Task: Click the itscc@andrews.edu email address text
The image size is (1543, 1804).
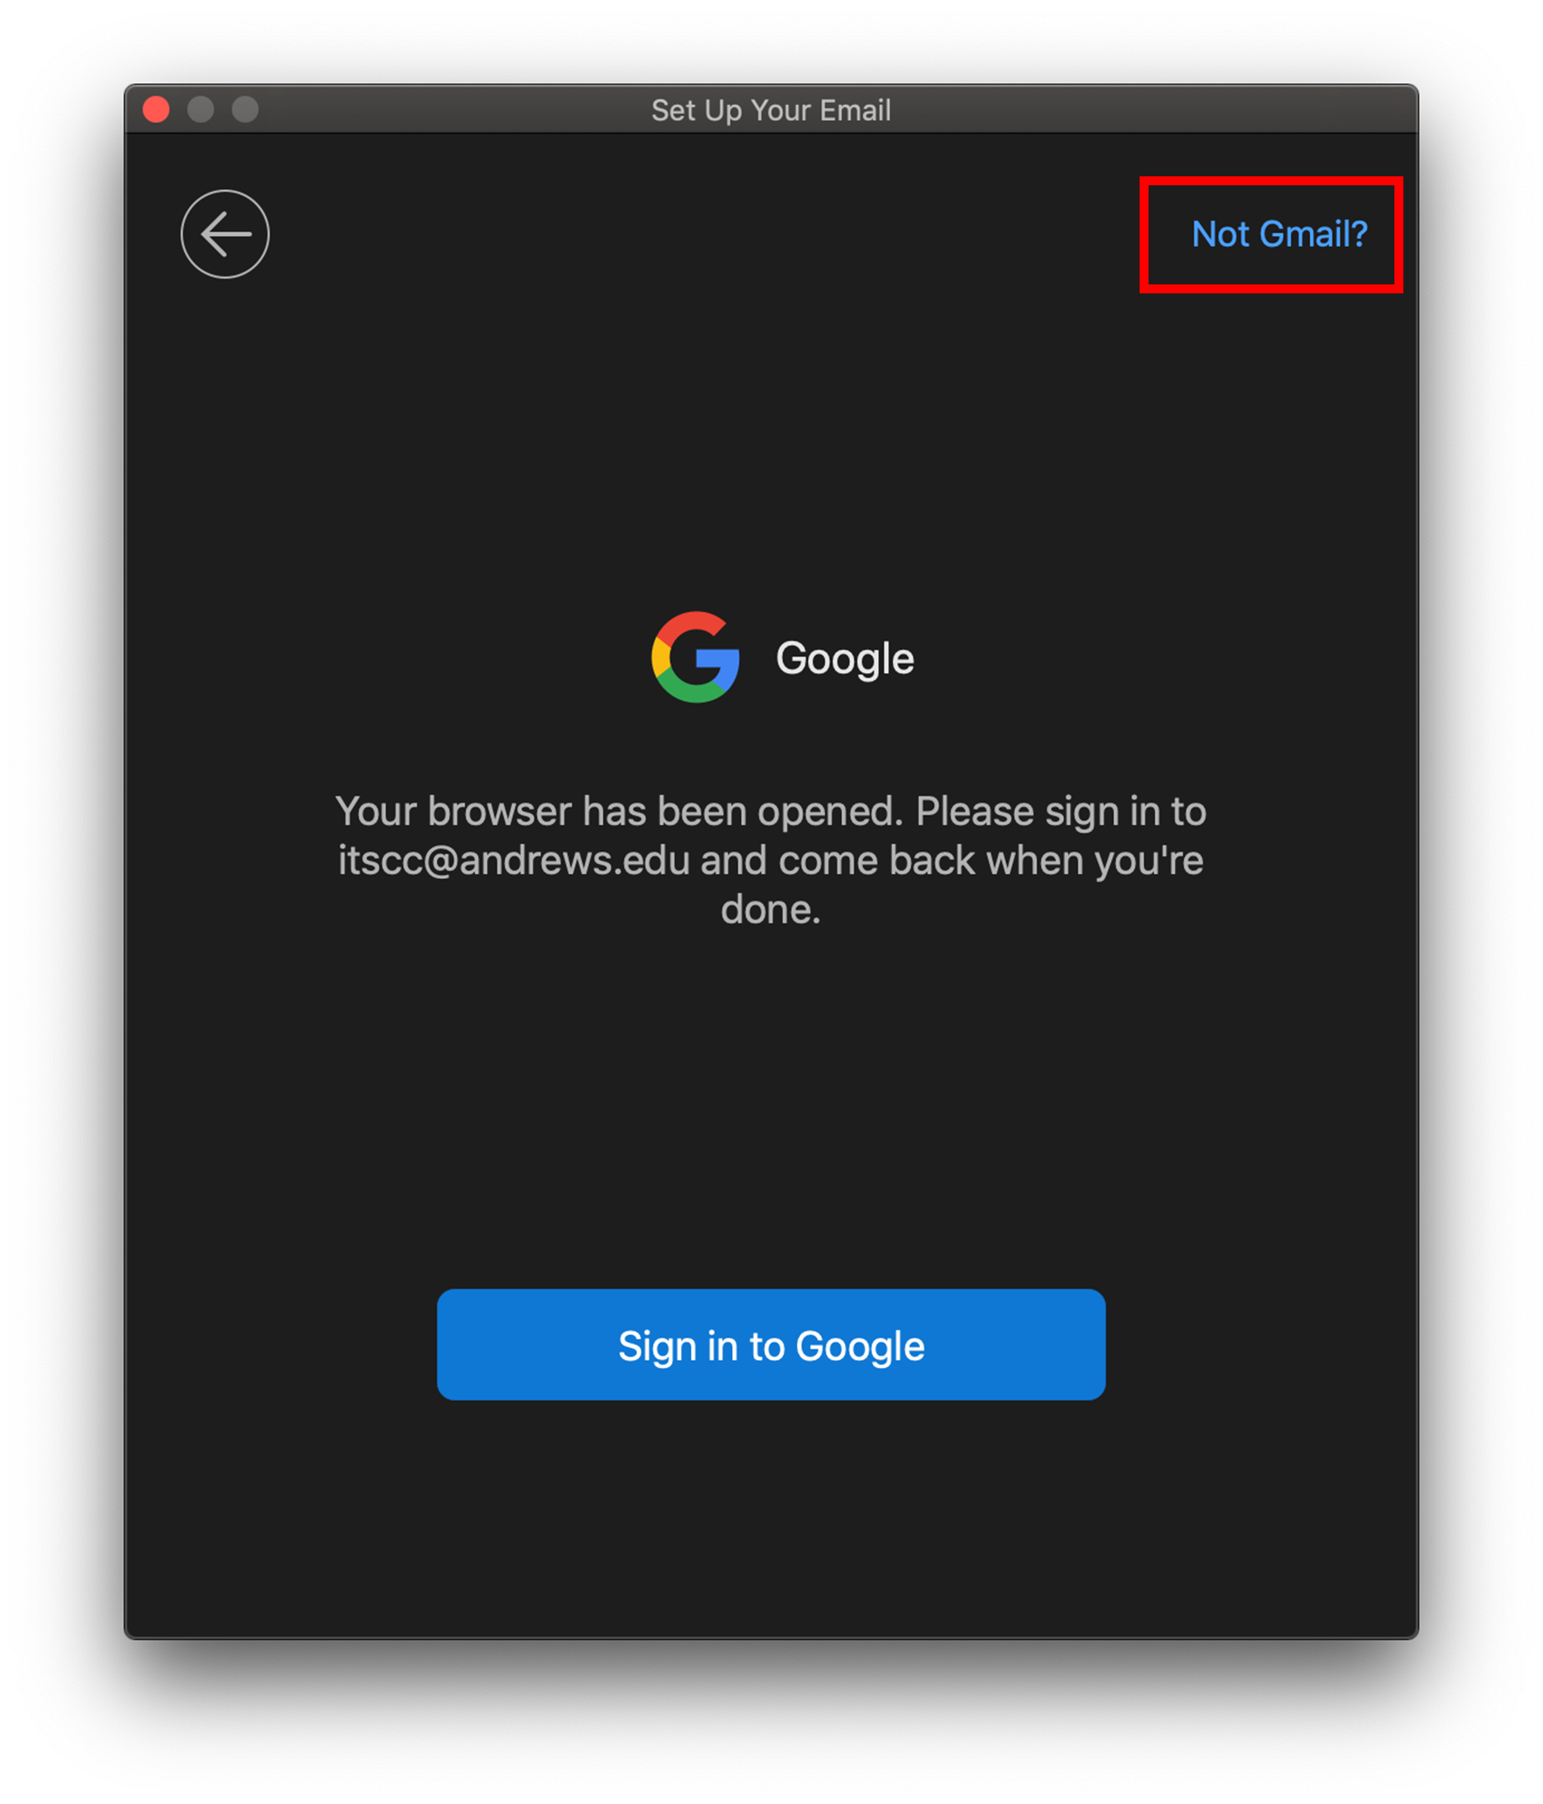Action: pyautogui.click(x=513, y=861)
